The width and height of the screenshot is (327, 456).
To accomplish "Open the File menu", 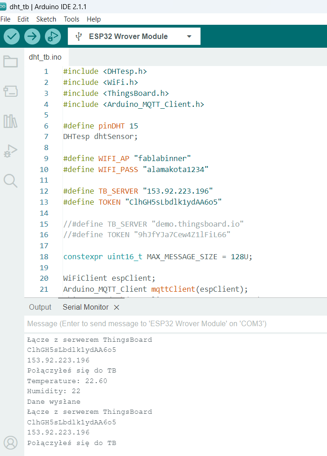I will 5,19.
